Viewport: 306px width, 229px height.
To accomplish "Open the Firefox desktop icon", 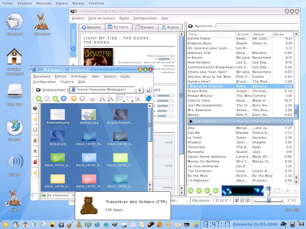I will pyautogui.click(x=14, y=128).
